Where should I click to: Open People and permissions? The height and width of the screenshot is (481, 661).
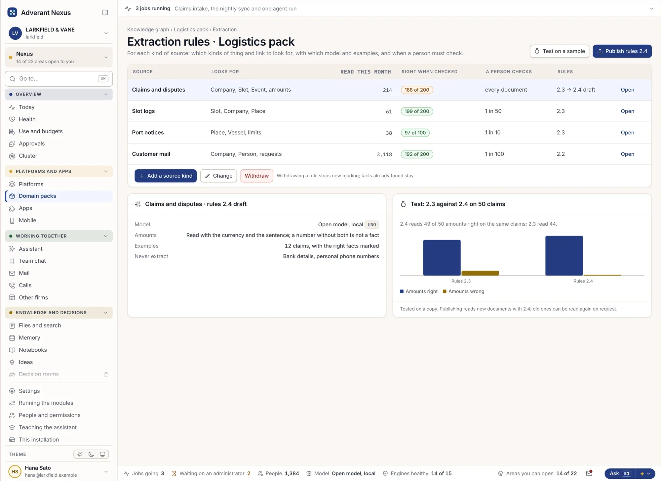click(50, 415)
